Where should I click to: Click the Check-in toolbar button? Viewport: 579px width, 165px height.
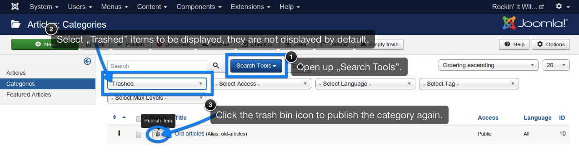pos(257,44)
